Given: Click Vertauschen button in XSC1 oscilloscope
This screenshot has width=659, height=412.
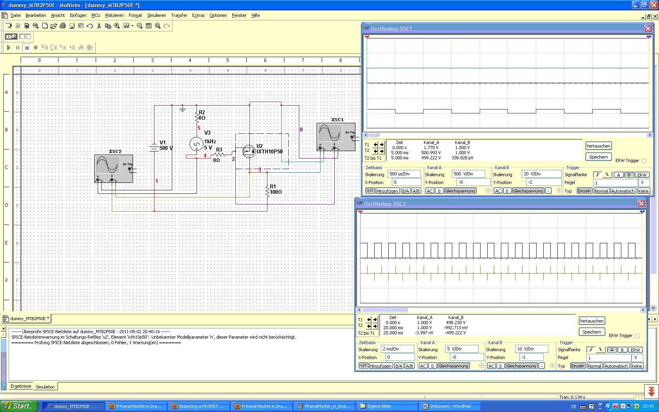Looking at the screenshot, I should pyautogui.click(x=598, y=146).
